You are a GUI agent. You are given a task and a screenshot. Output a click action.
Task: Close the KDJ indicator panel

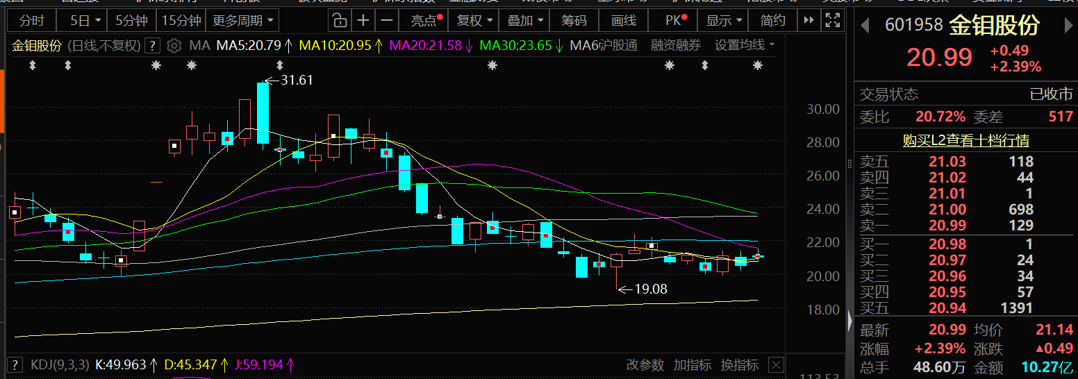777,364
